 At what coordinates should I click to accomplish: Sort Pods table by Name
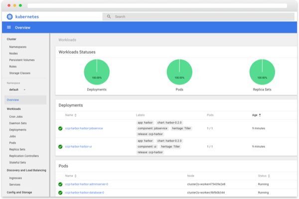click(x=71, y=176)
